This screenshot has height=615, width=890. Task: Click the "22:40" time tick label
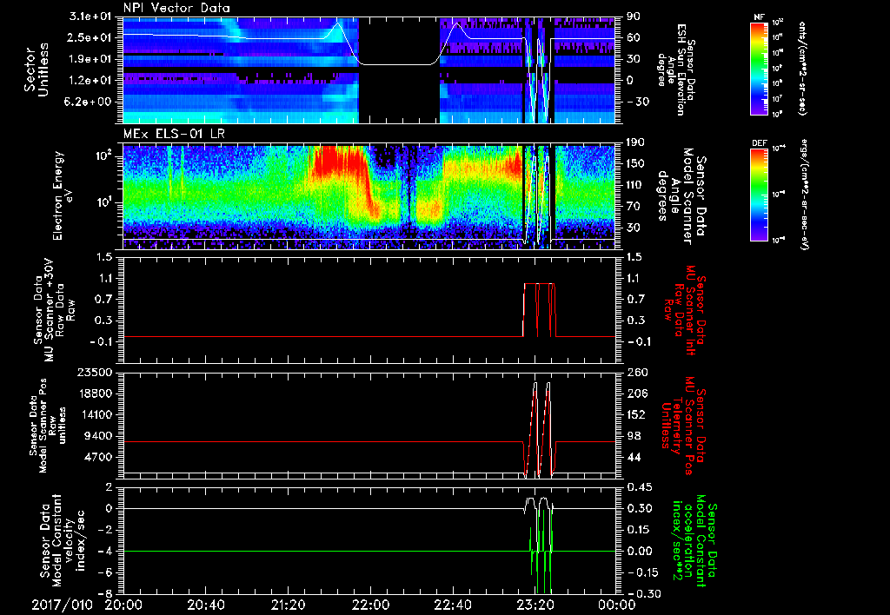pyautogui.click(x=454, y=605)
